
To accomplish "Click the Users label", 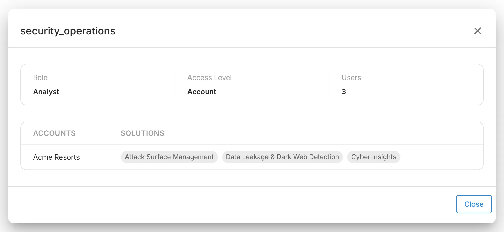I will (x=351, y=78).
